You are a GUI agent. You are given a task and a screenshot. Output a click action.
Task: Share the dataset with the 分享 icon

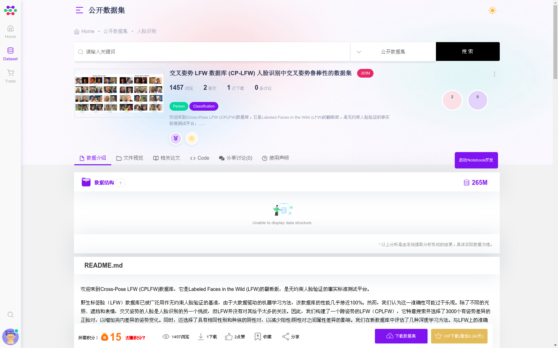pyautogui.click(x=286, y=337)
